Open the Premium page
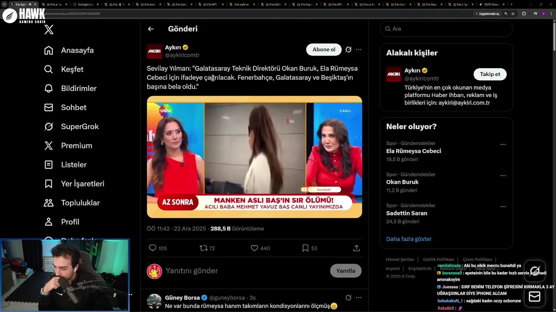The image size is (556, 312). coord(68,146)
